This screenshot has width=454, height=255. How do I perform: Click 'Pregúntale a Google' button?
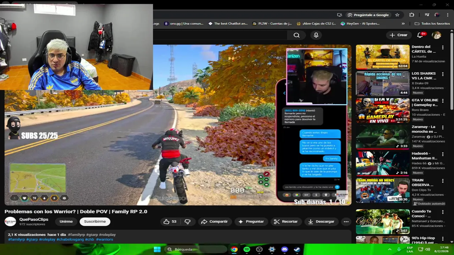[368, 15]
